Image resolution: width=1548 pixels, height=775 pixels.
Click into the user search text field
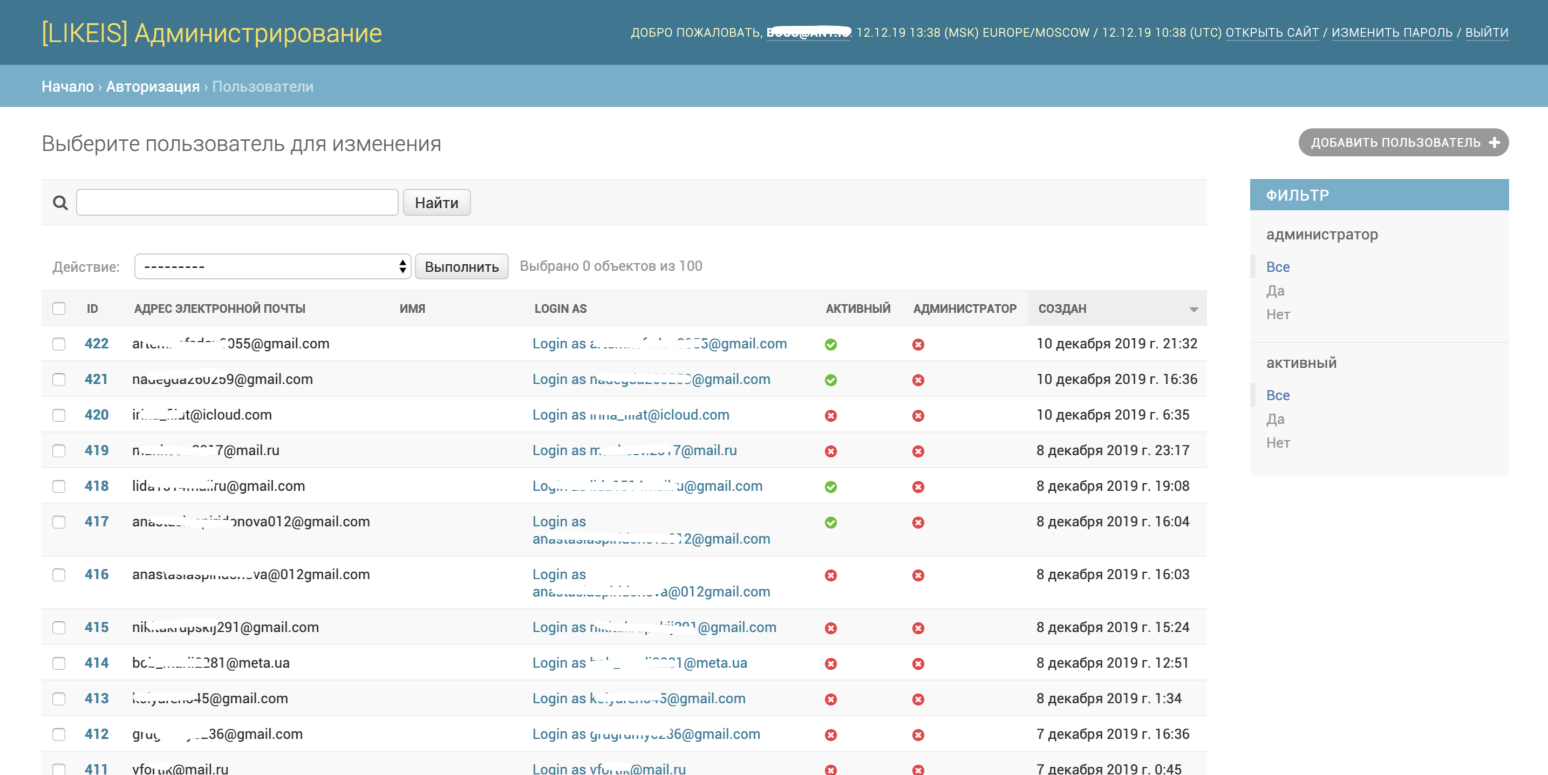237,202
